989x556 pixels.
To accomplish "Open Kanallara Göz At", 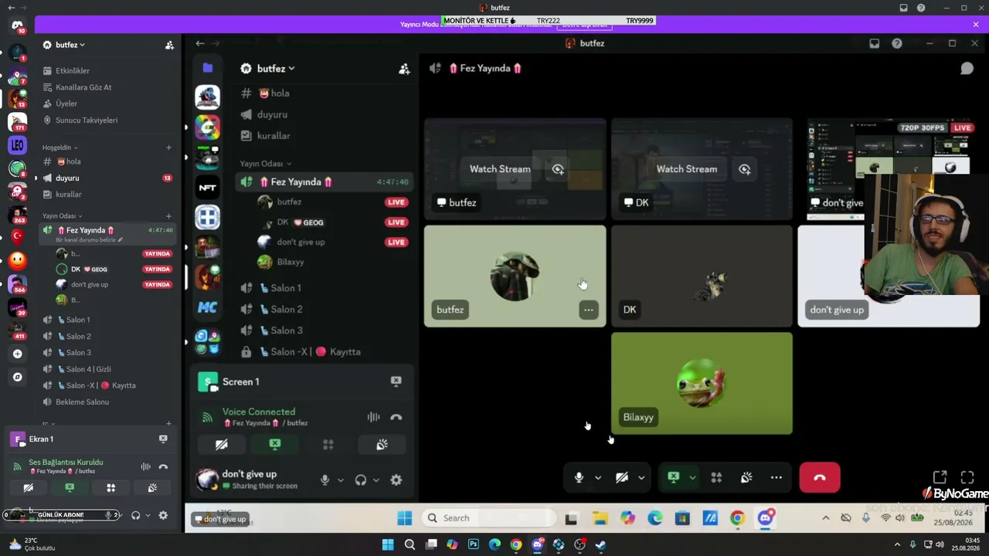I will click(106, 87).
